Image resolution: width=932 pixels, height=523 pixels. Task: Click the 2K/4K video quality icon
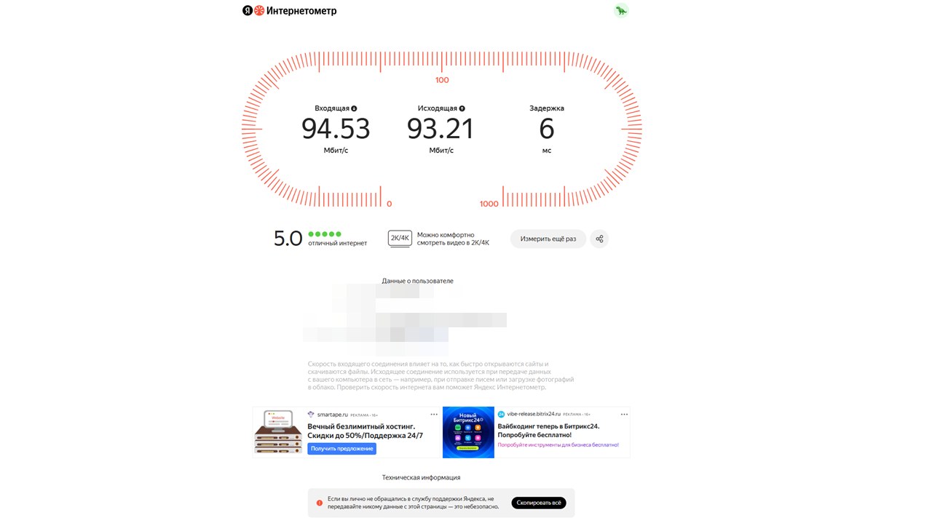point(400,239)
